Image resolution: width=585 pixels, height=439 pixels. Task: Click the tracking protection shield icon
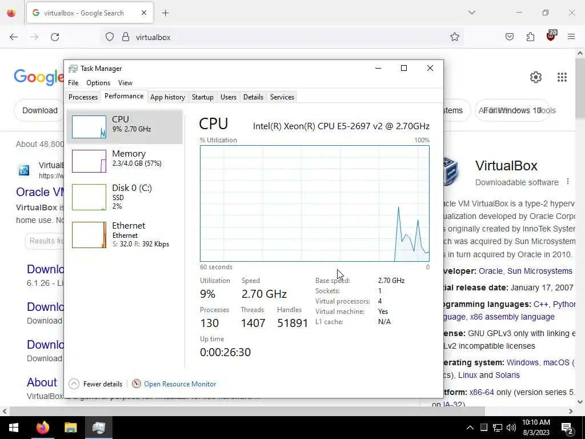(109, 37)
